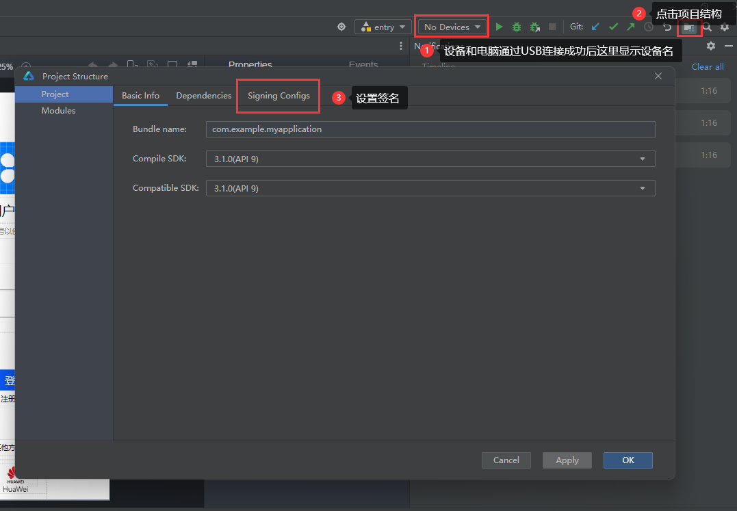Expand the Compatible SDK combo box
This screenshot has width=737, height=511.
pos(430,188)
